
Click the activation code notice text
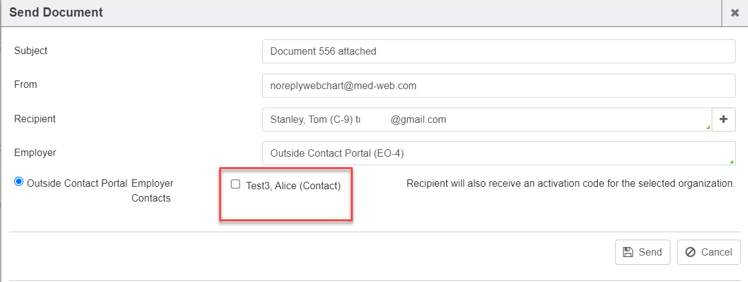(x=570, y=184)
